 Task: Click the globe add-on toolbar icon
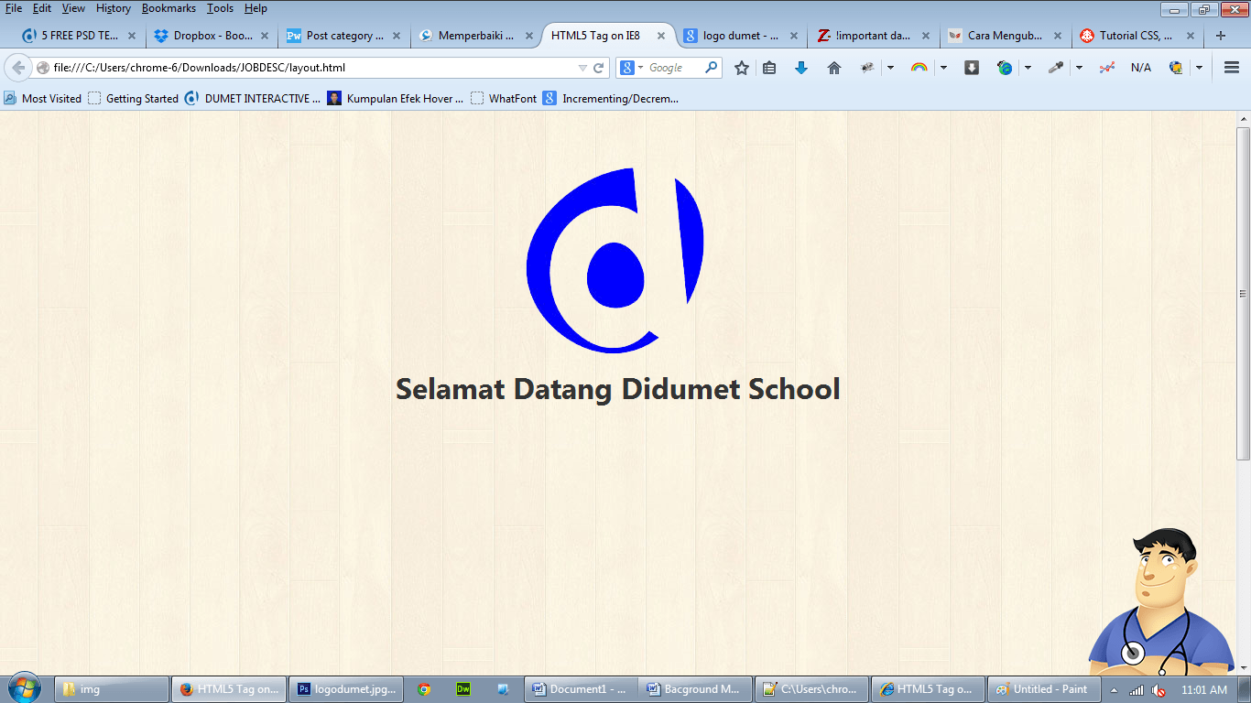coord(1005,68)
